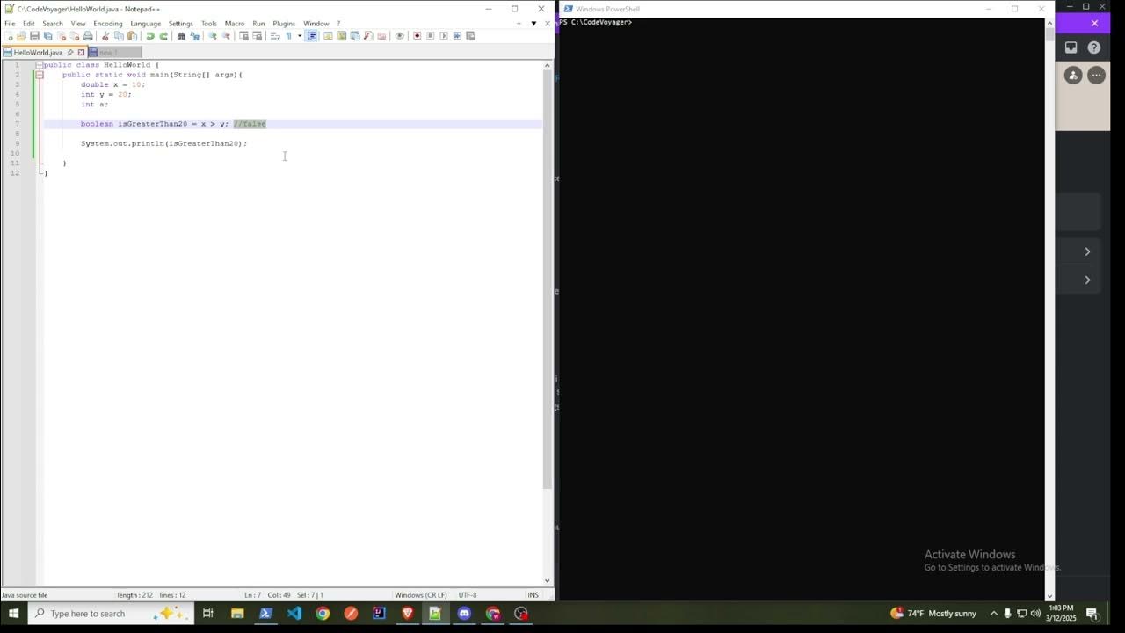Open the Settings menu
This screenshot has height=633, width=1125.
click(x=181, y=24)
